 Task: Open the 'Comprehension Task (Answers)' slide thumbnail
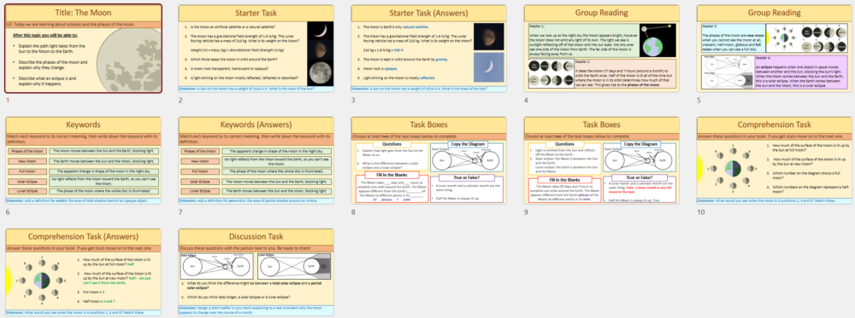[x=84, y=272]
